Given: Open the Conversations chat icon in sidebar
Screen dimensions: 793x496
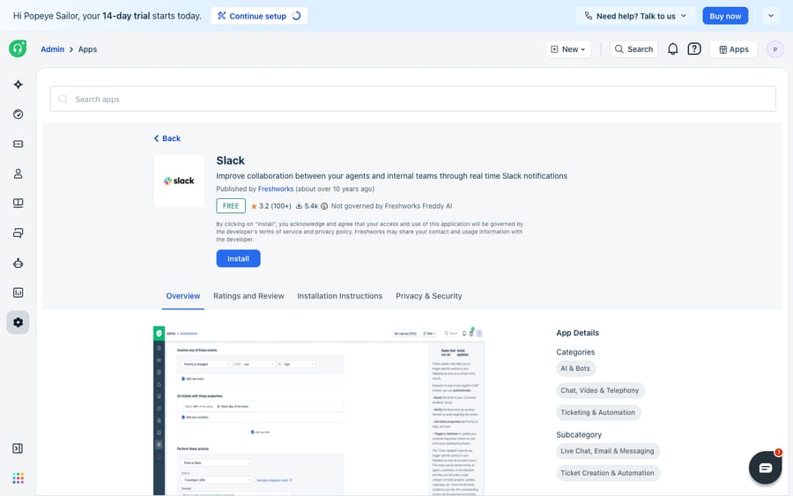Looking at the screenshot, I should tap(19, 233).
